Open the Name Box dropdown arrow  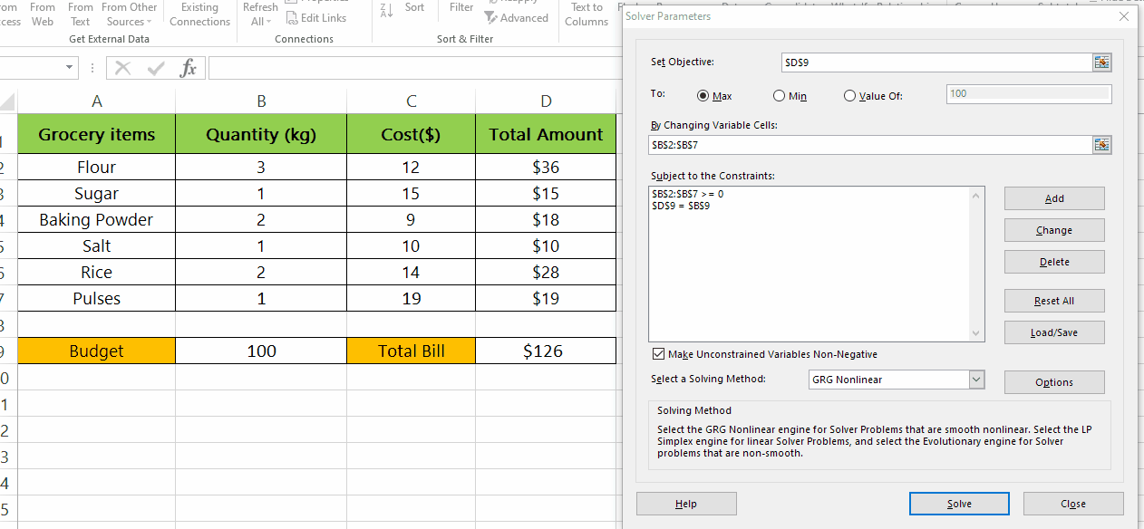tap(69, 66)
